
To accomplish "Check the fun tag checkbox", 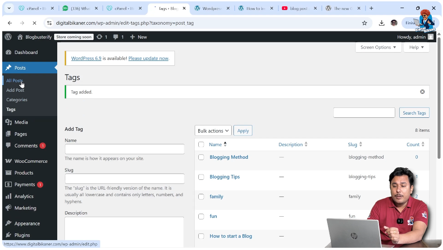I will tap(201, 216).
